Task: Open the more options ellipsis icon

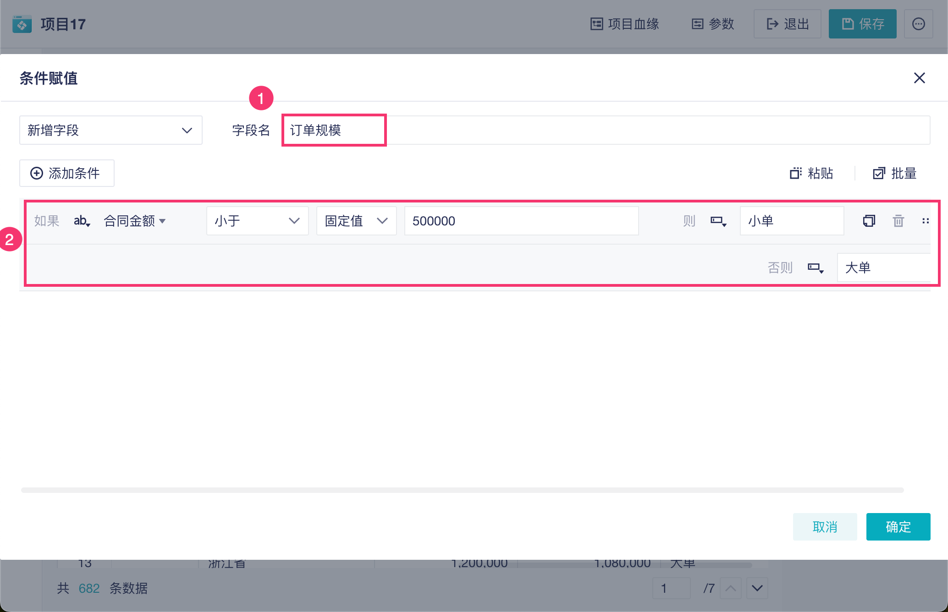Action: tap(918, 24)
